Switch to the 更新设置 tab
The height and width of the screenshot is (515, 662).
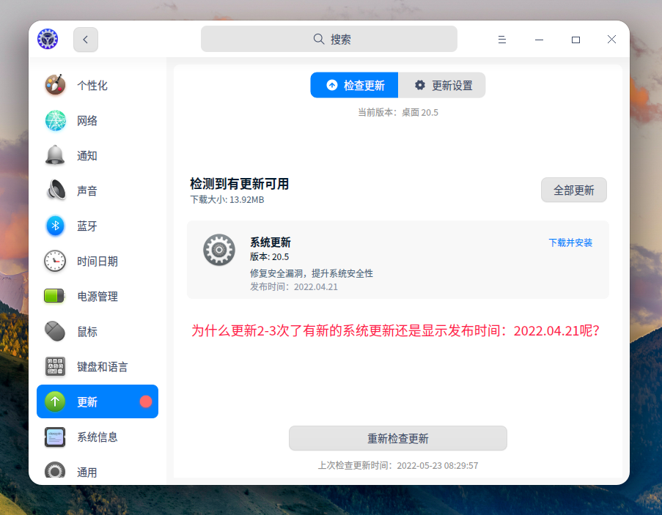pyautogui.click(x=442, y=85)
